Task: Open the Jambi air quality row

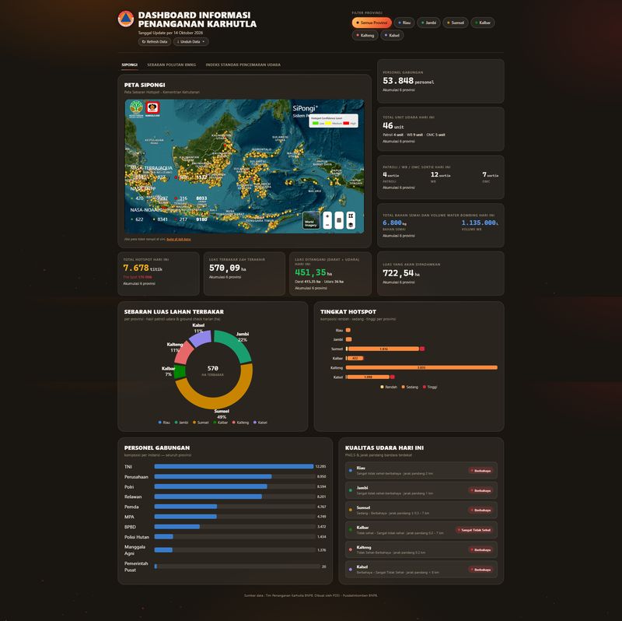Action: 421,490
